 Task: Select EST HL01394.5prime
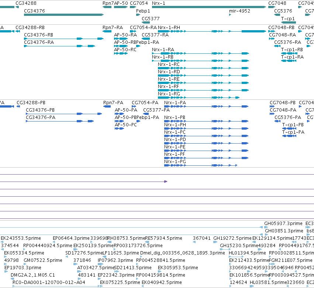(247, 253)
